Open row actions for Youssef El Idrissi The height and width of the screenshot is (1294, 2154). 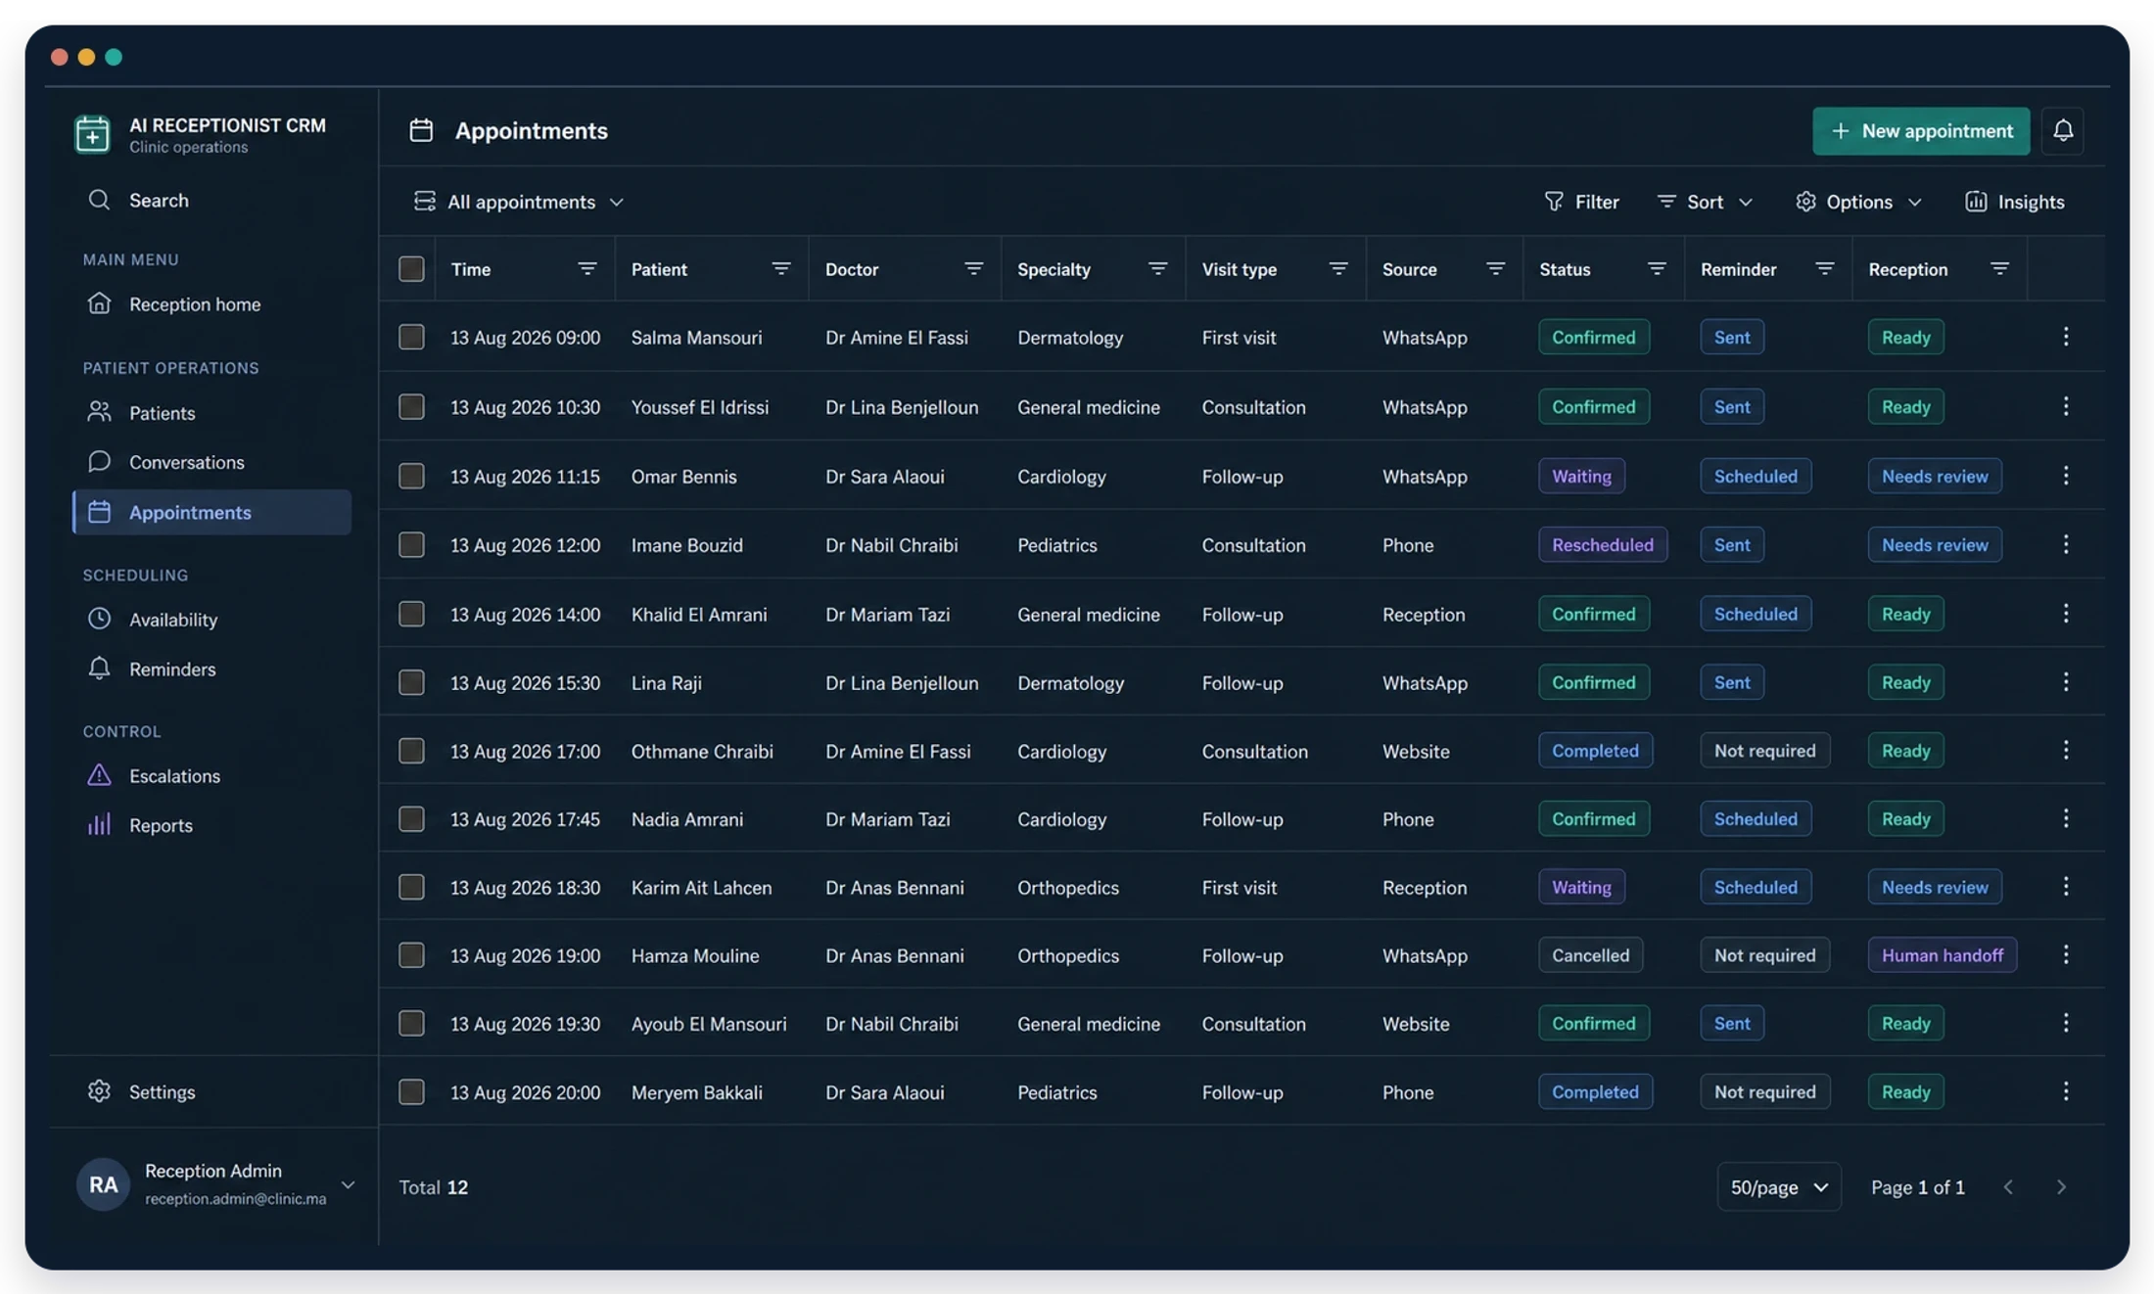coord(2066,406)
